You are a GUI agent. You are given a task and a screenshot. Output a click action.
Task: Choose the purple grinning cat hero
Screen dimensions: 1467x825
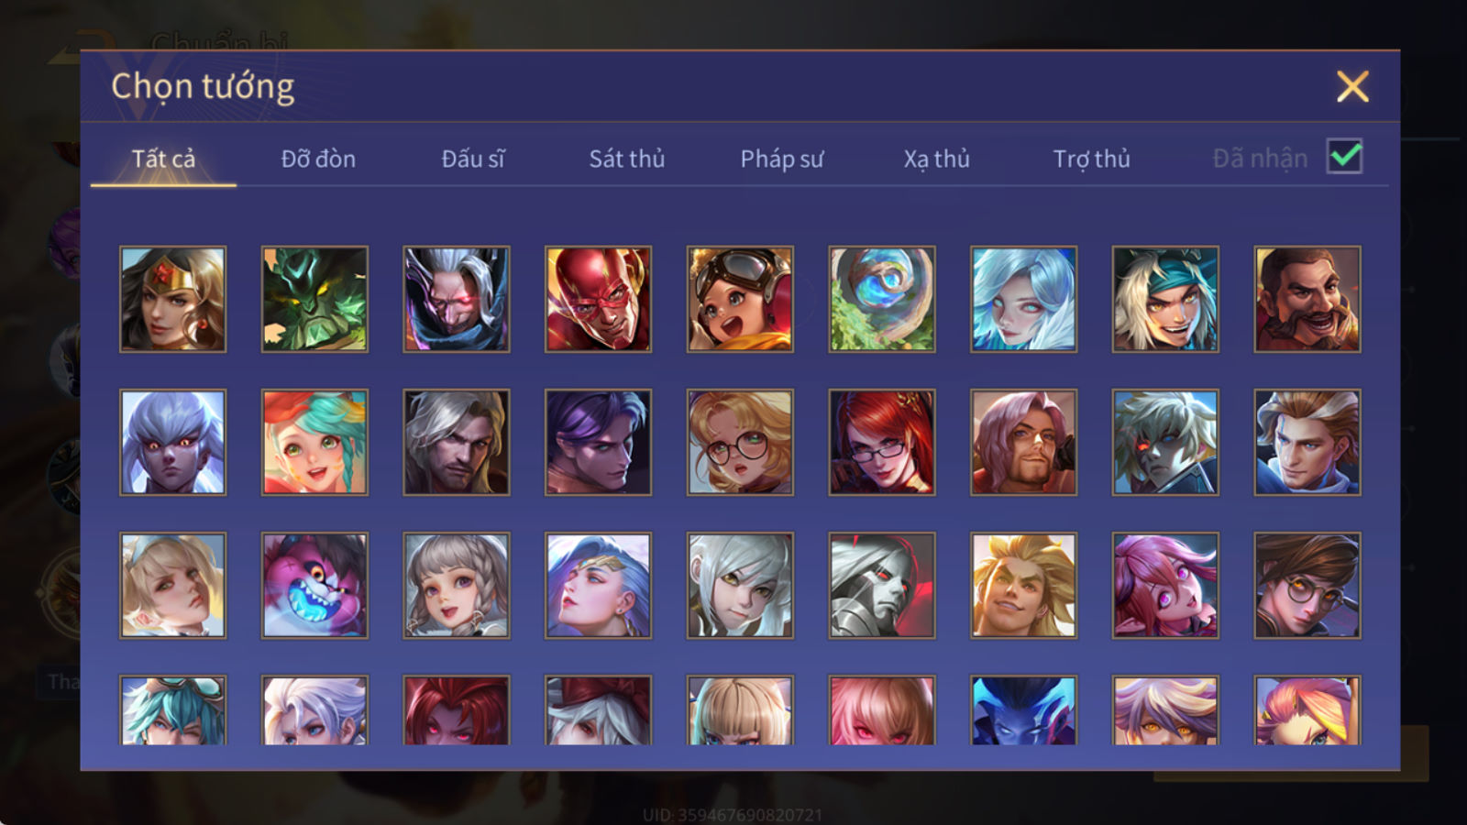coord(314,585)
